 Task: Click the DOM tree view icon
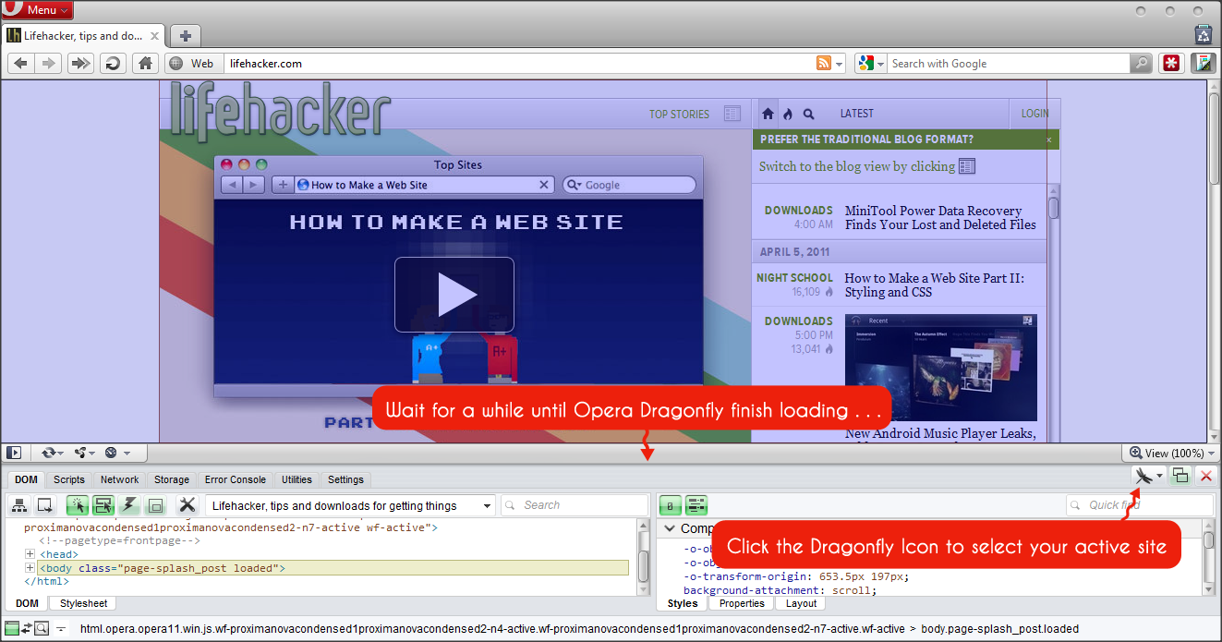[x=19, y=505]
